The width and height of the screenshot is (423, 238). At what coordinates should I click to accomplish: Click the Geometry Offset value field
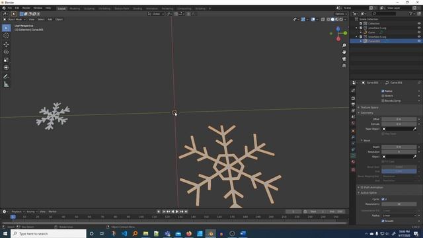[399, 119]
